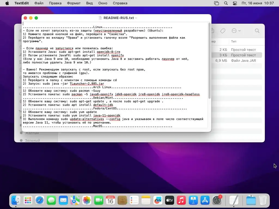Select the 6,9 МБ Файл Java JAR row

point(237,61)
